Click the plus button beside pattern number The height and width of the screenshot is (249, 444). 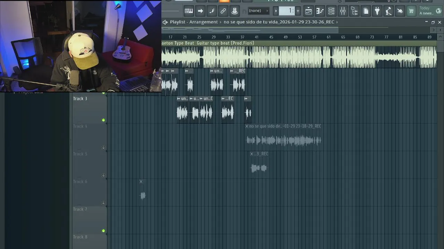[x=298, y=11]
